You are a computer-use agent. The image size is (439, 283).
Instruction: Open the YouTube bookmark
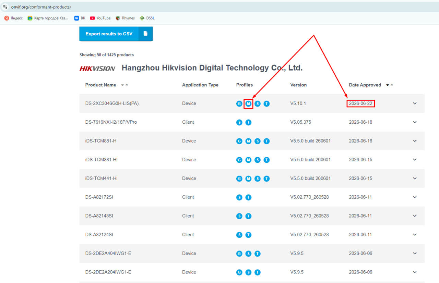pyautogui.click(x=100, y=18)
